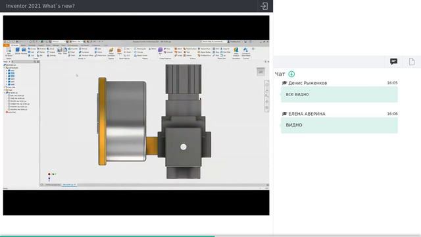This screenshot has width=421, height=237.
Task: Click the graduation cap icon beside Денис Рыженков
Action: 285,83
